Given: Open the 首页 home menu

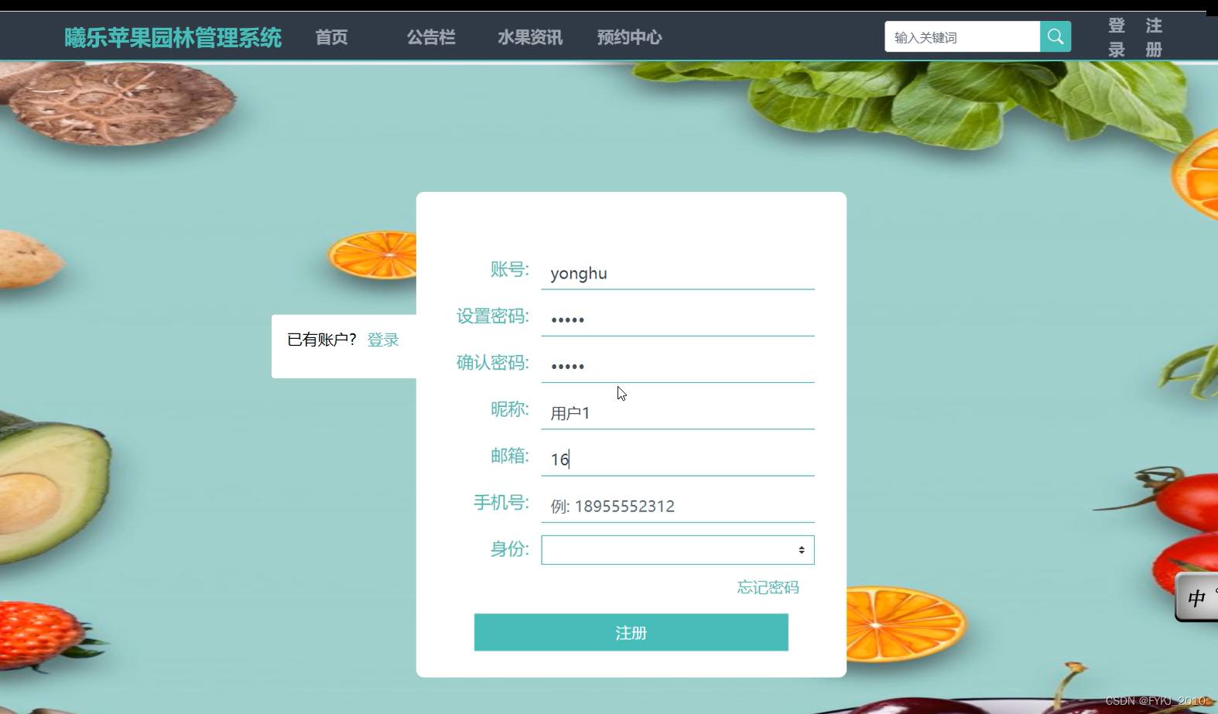Looking at the screenshot, I should pyautogui.click(x=332, y=37).
